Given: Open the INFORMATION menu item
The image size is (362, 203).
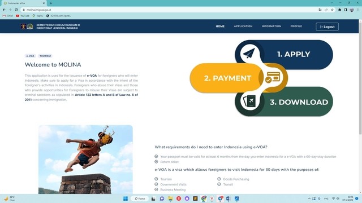Looking at the screenshot, I should (x=271, y=27).
